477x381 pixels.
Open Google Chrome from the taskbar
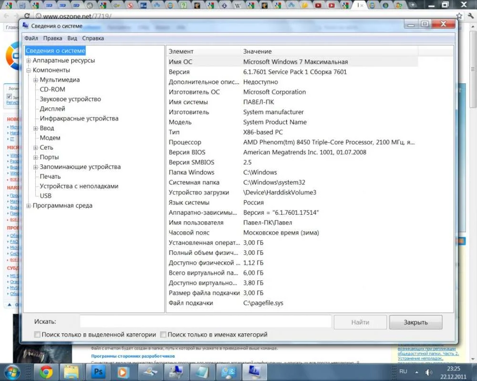coord(46,372)
